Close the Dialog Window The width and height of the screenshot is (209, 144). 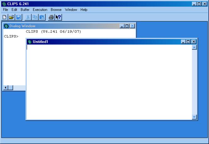(132, 26)
